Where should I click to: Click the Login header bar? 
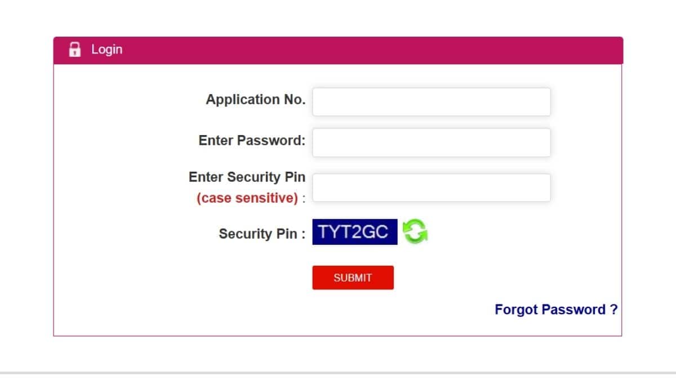coord(338,50)
